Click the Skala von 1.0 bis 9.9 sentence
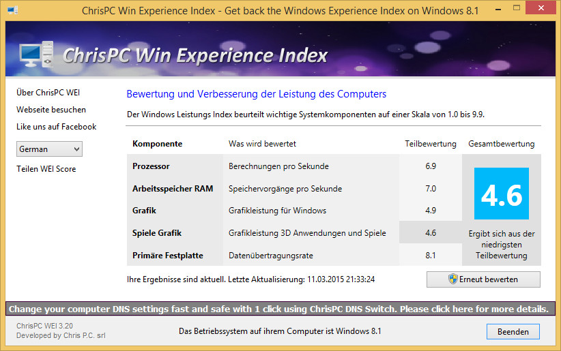 [x=305, y=115]
